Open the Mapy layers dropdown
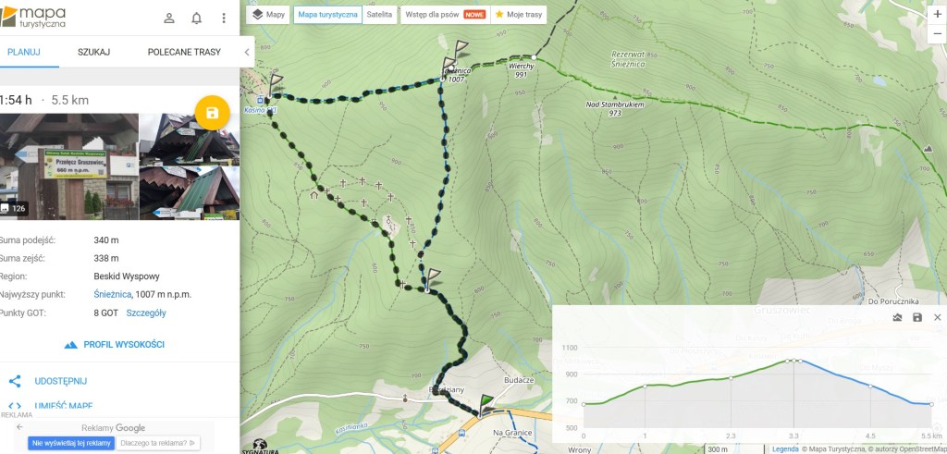 [x=269, y=15]
